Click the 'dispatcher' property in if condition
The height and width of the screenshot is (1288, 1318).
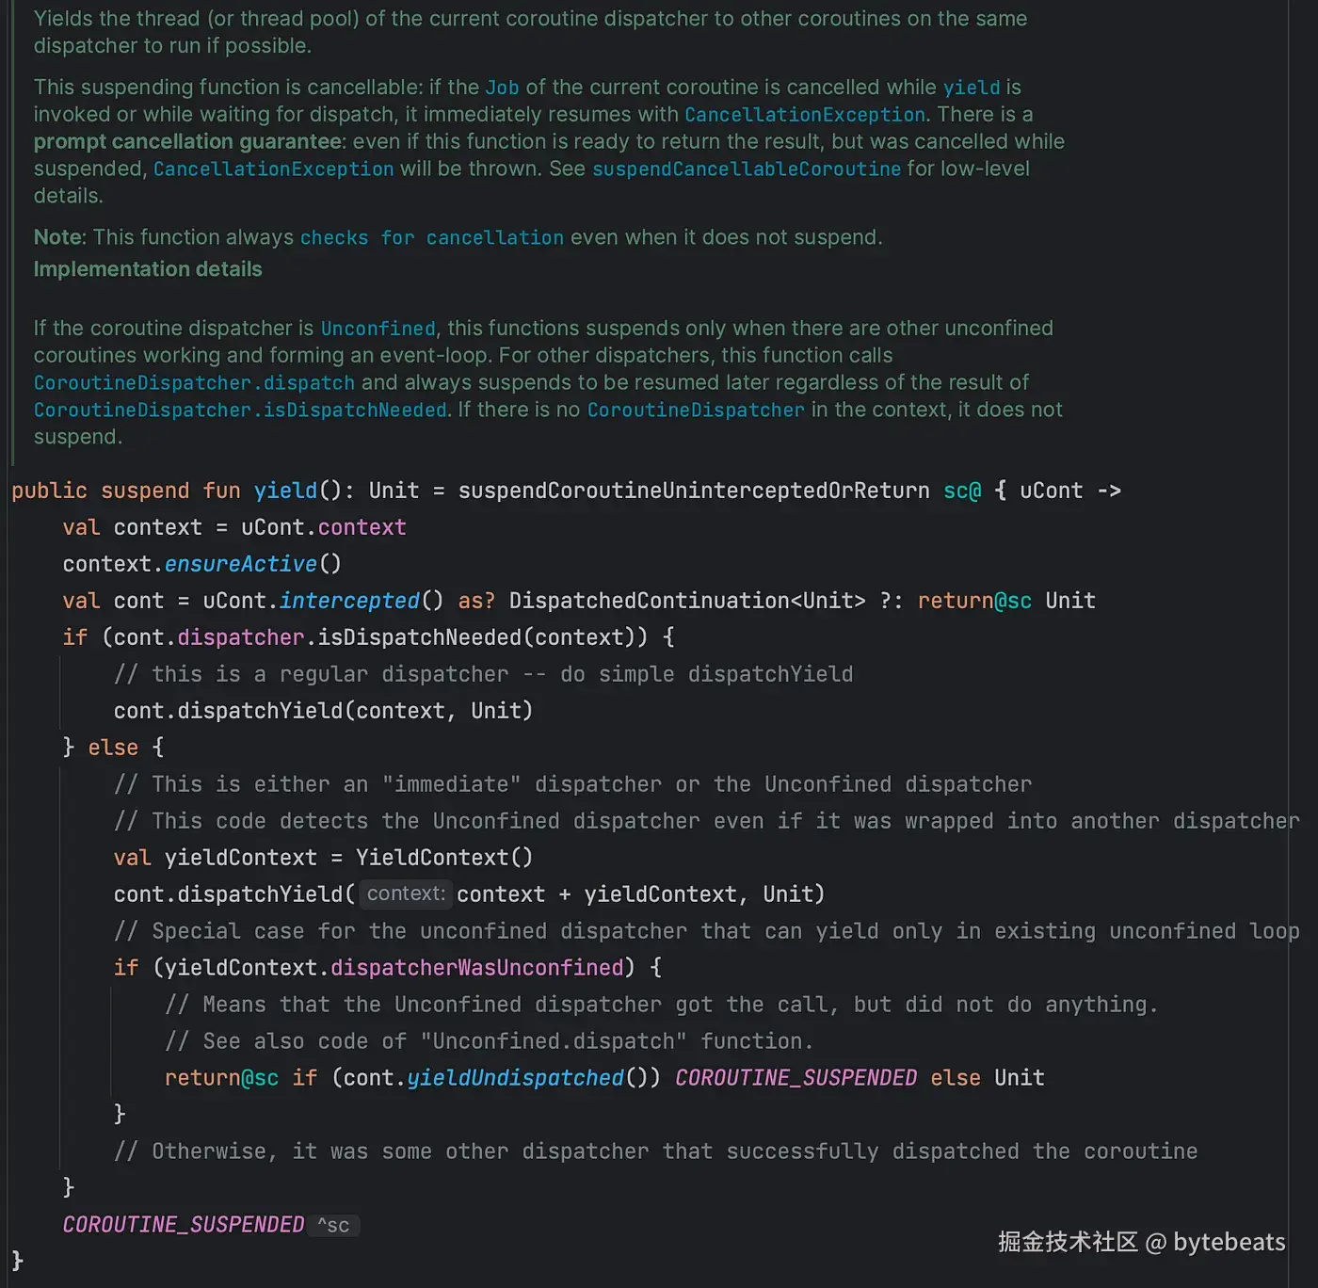point(241,637)
